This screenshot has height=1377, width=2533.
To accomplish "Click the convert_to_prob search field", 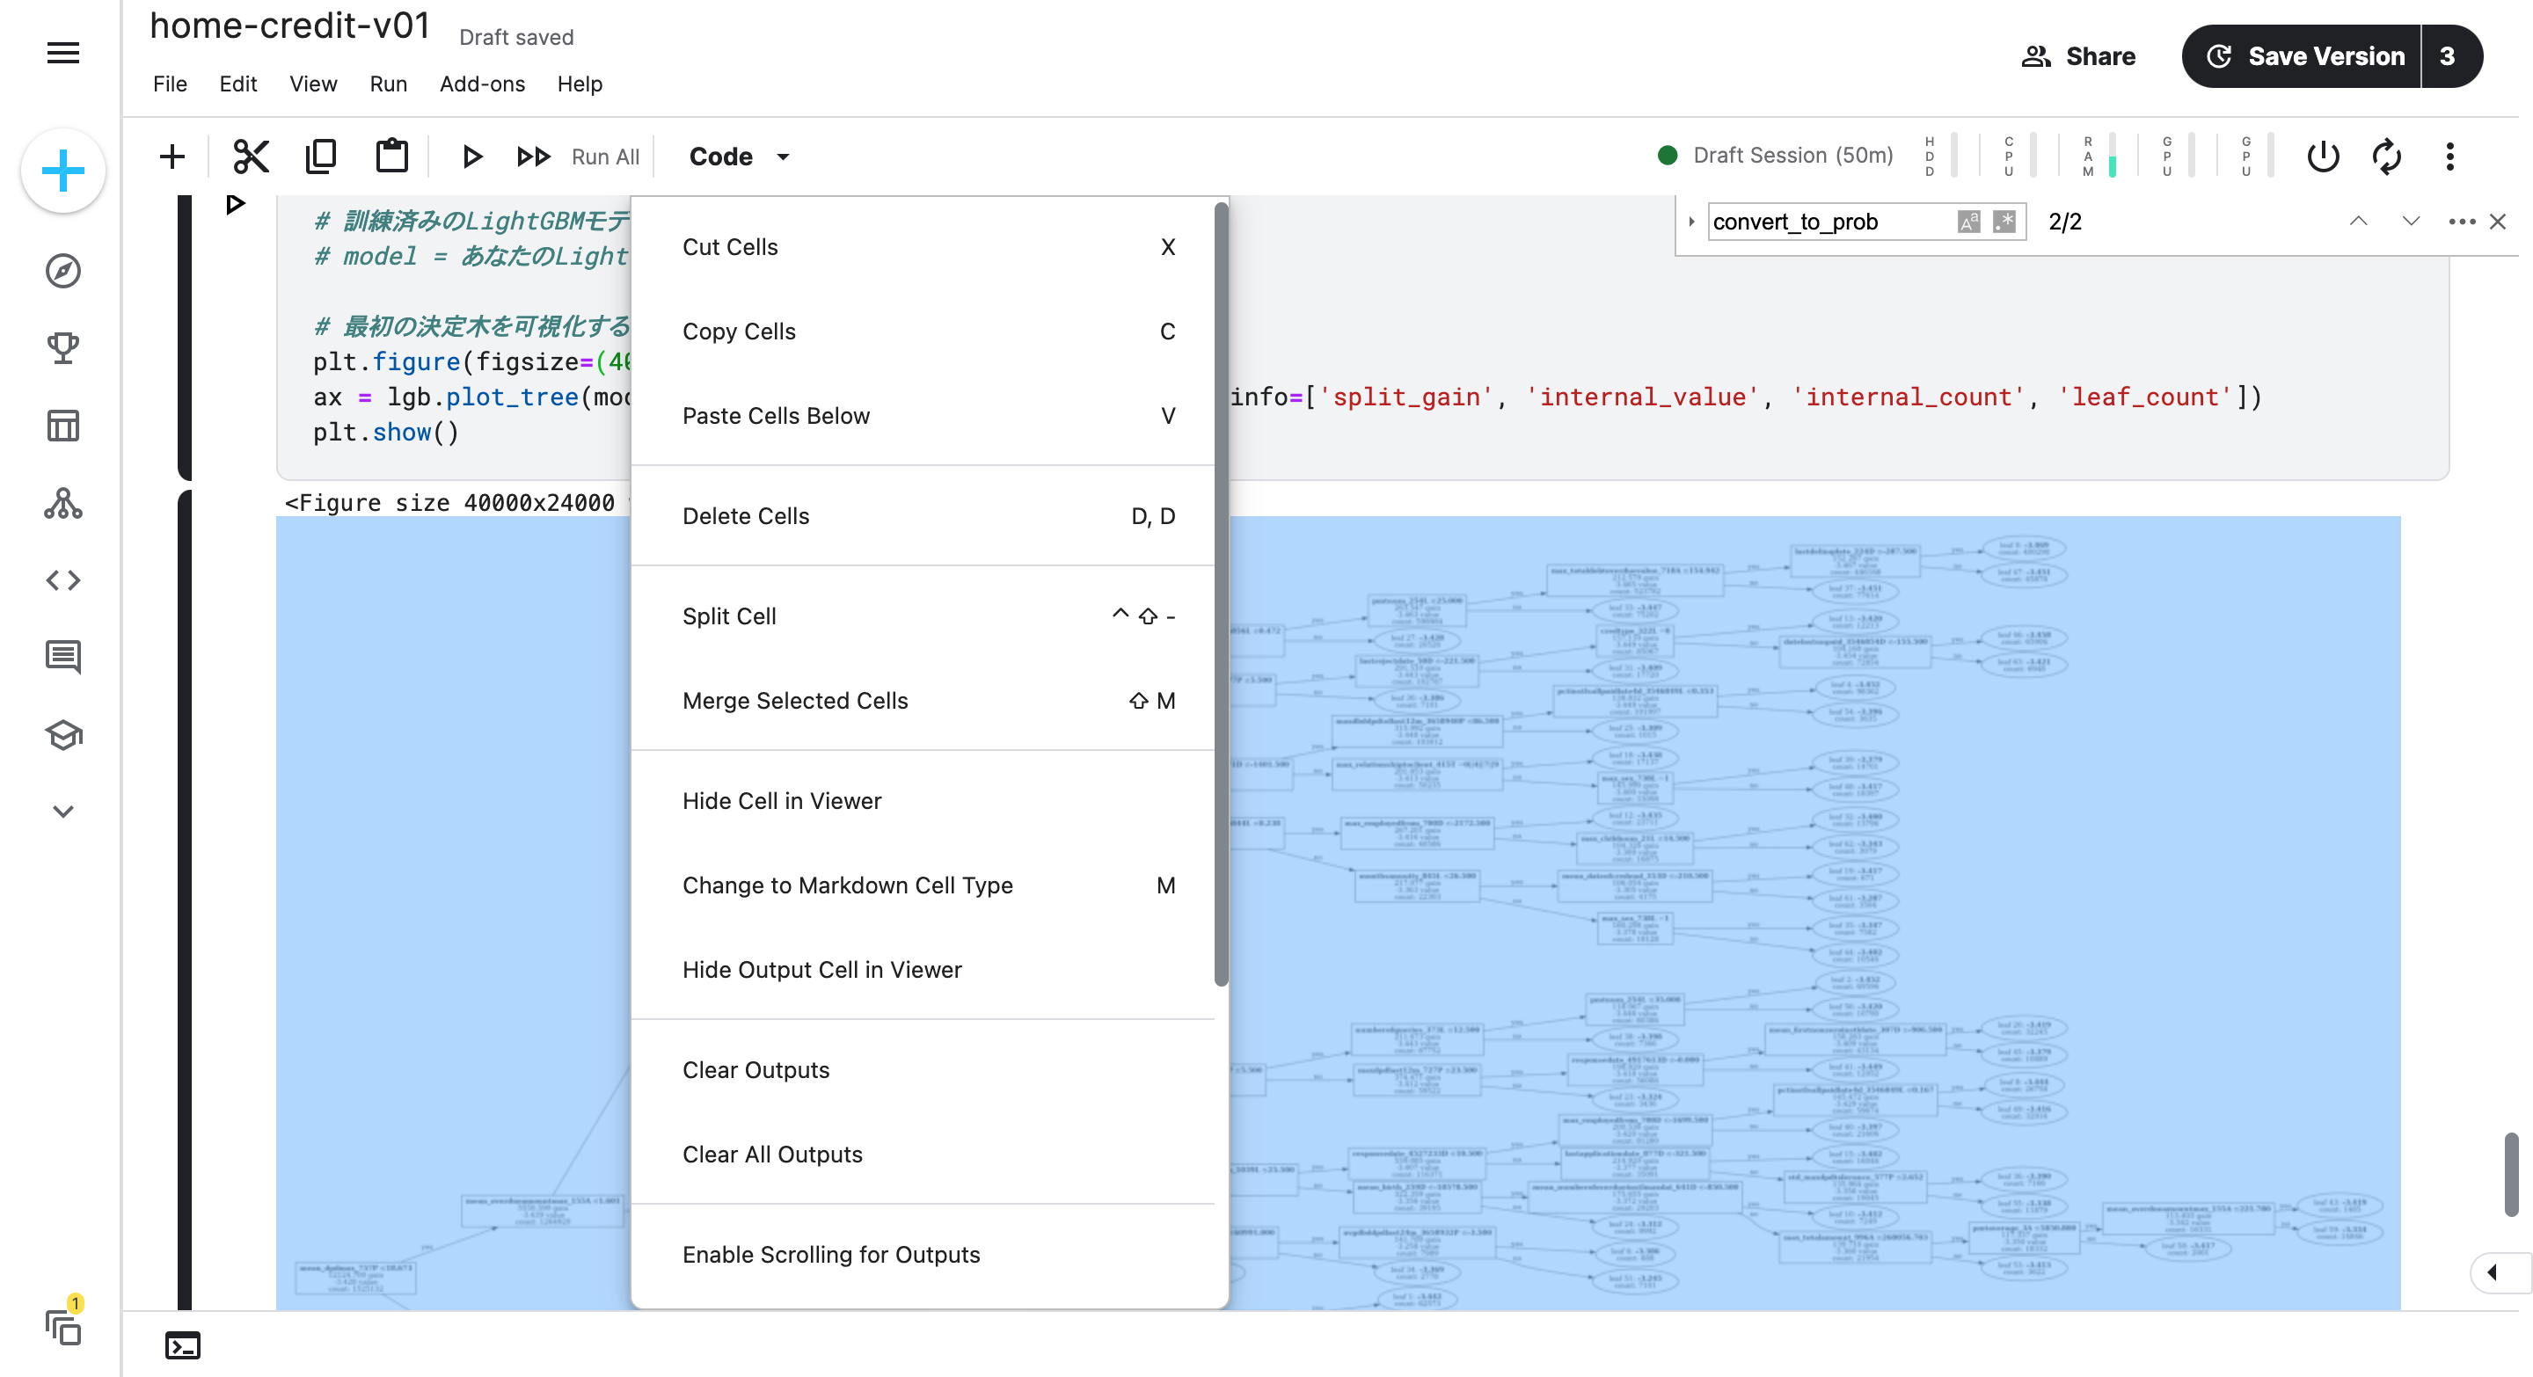I will pos(1829,222).
